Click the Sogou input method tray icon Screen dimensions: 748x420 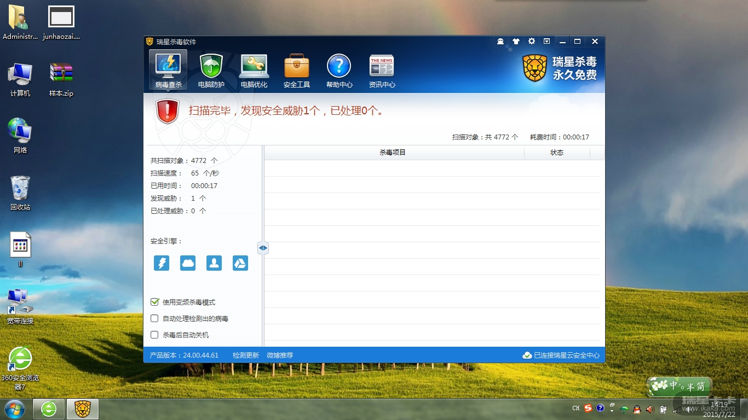(x=588, y=409)
